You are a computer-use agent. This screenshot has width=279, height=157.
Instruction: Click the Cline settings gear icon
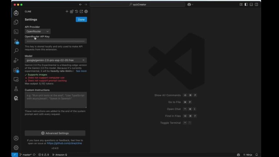(x=86, y=11)
